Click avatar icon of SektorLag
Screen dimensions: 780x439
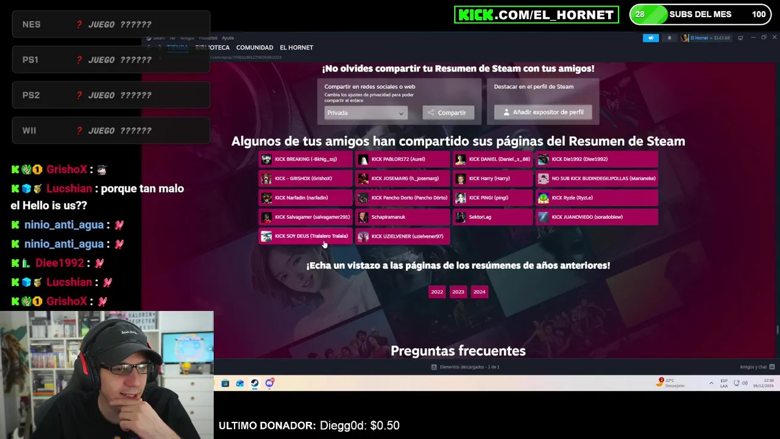460,217
